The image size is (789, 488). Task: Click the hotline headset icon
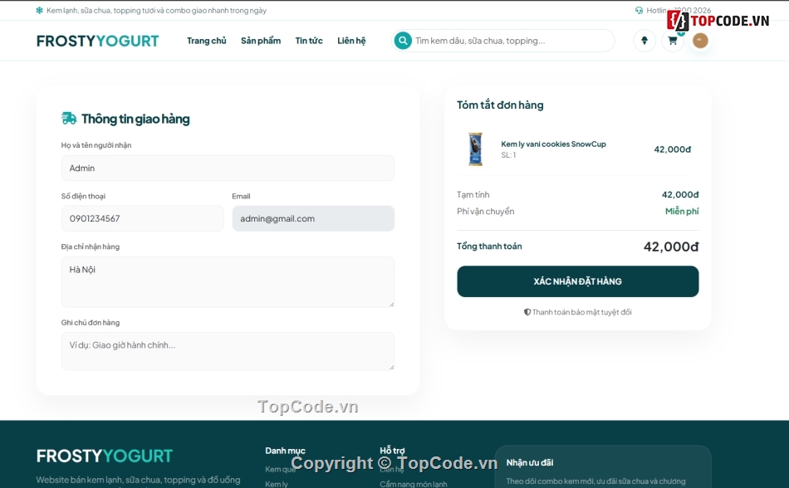tap(639, 10)
